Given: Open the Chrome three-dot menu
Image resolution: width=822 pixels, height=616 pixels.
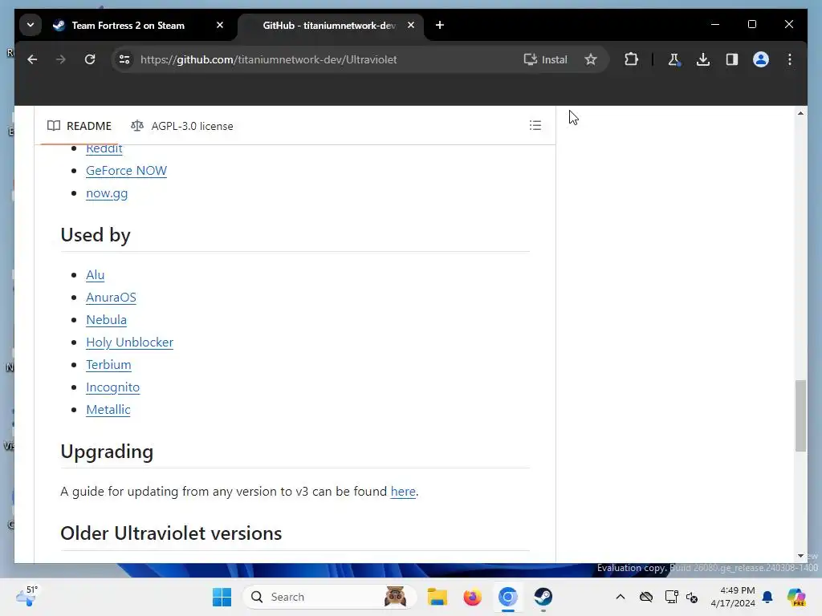Looking at the screenshot, I should tap(790, 59).
